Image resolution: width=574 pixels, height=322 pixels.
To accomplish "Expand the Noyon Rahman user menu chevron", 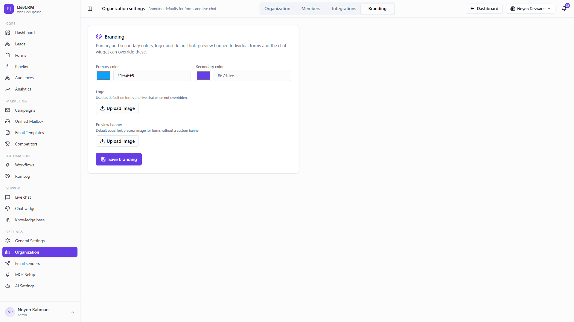I will (x=73, y=312).
